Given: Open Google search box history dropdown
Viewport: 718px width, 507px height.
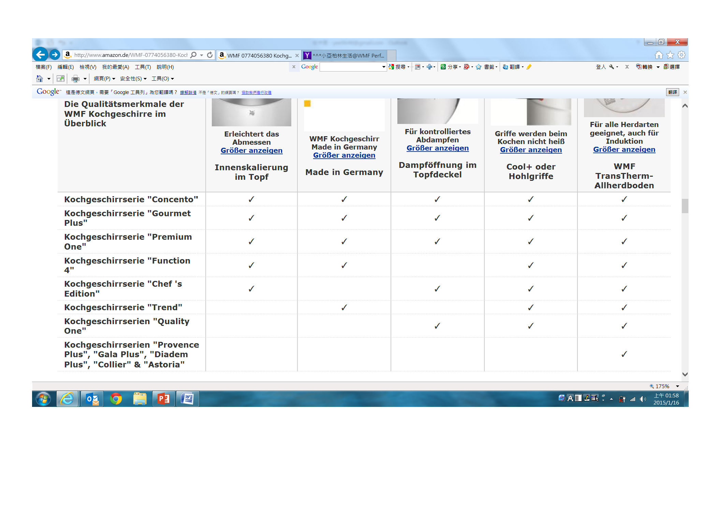Looking at the screenshot, I should pyautogui.click(x=384, y=67).
